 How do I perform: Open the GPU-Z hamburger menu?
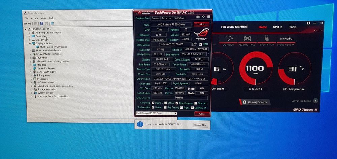click(x=209, y=17)
